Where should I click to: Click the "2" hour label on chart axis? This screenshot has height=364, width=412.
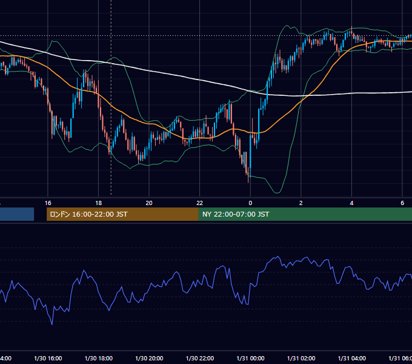click(x=301, y=203)
